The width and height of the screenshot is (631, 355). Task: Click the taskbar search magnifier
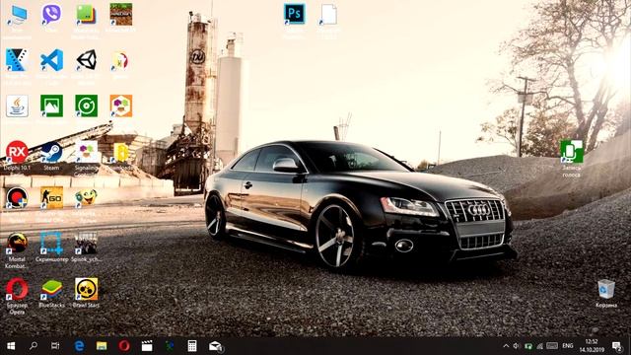[x=34, y=346]
